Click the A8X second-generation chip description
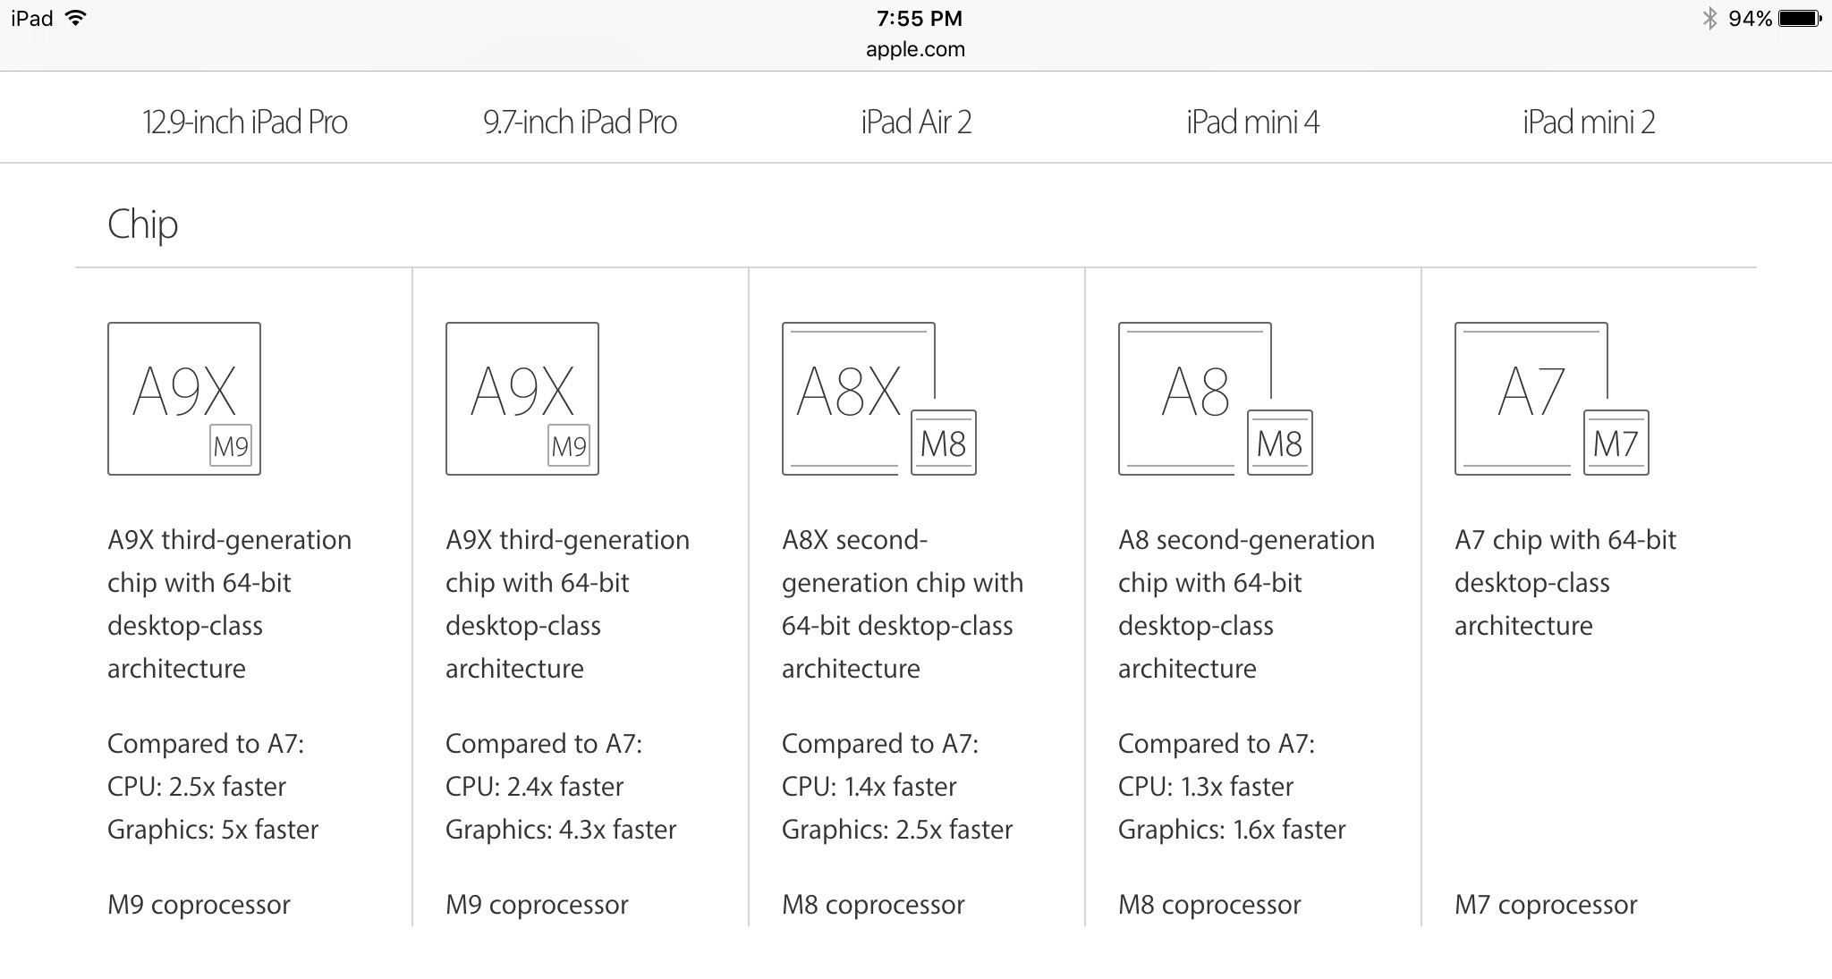1832x979 pixels. (903, 604)
